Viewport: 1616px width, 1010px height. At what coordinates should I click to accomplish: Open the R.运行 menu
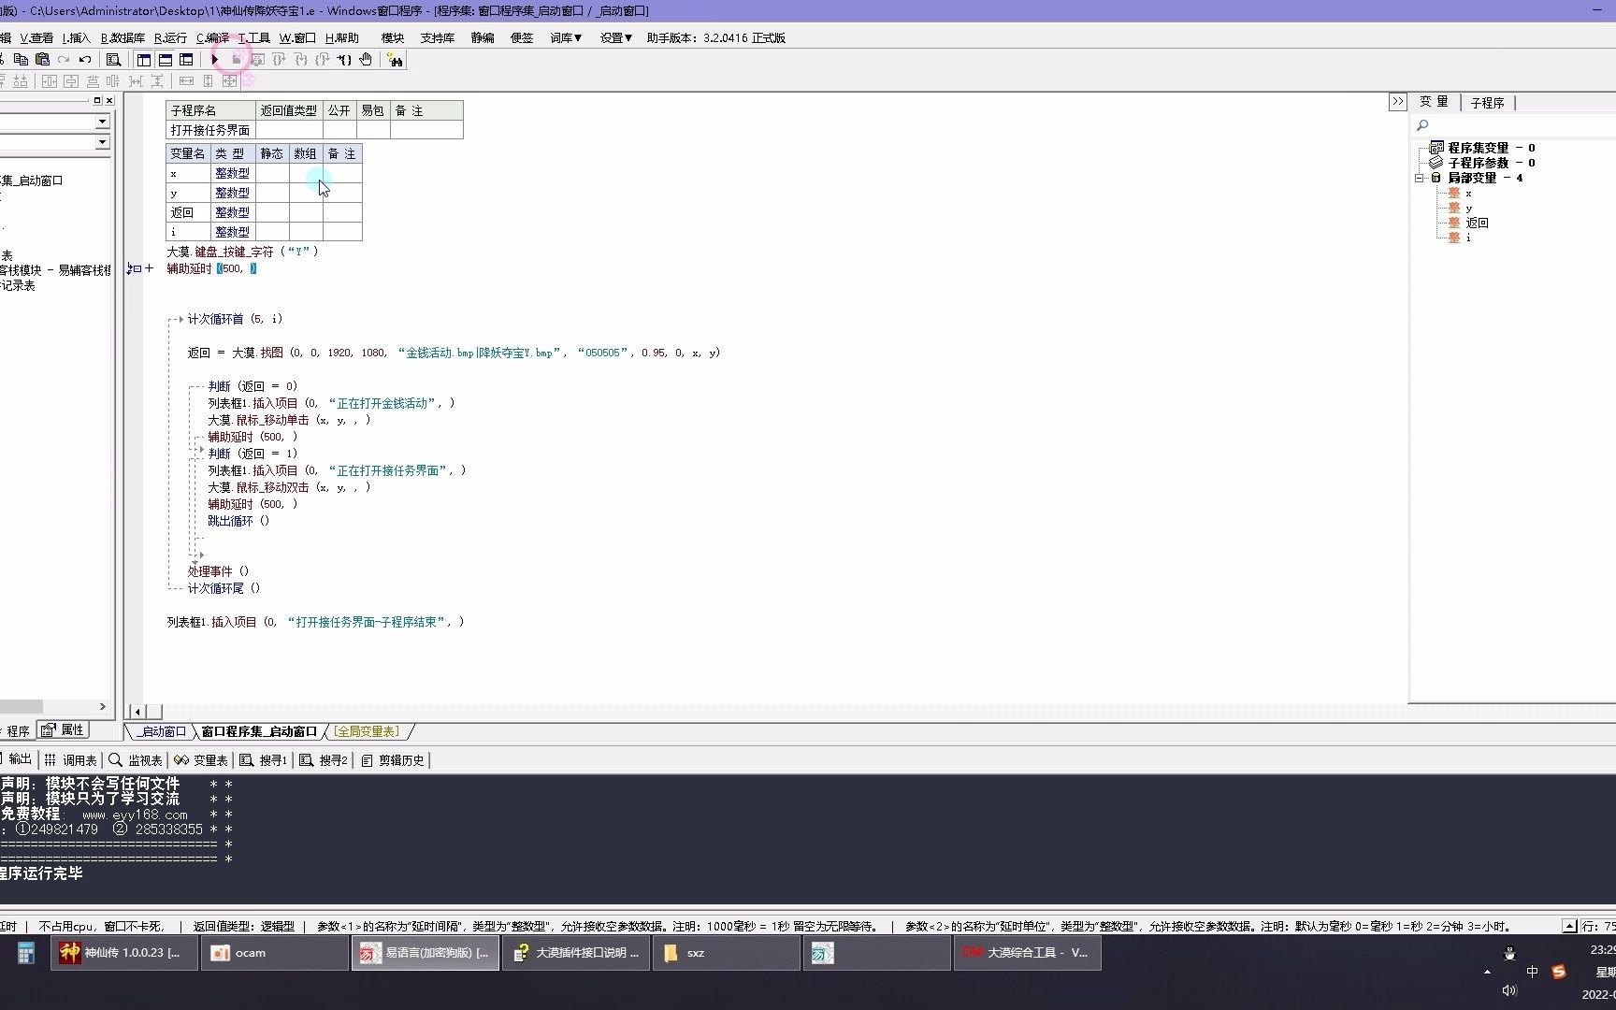pos(170,38)
